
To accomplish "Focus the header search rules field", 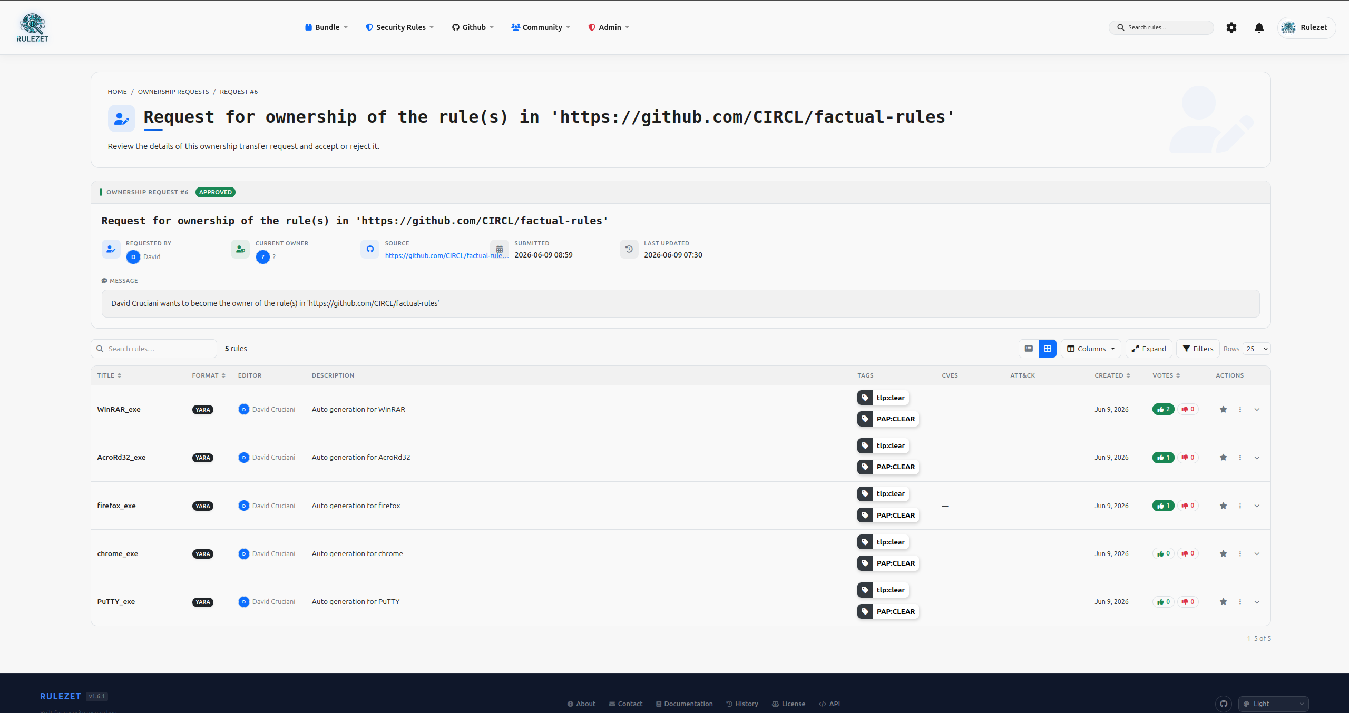I will 1161,27.
